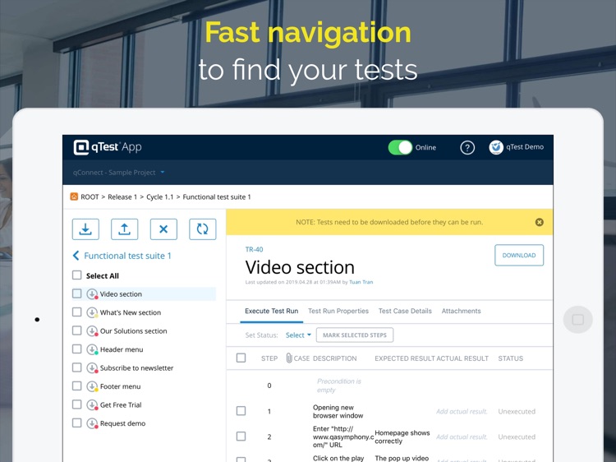Click the attachment paperclip column icon
Screen dimensions: 616x462
289,358
